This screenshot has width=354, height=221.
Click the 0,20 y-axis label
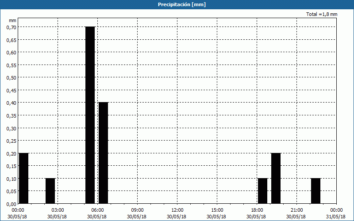12,154
